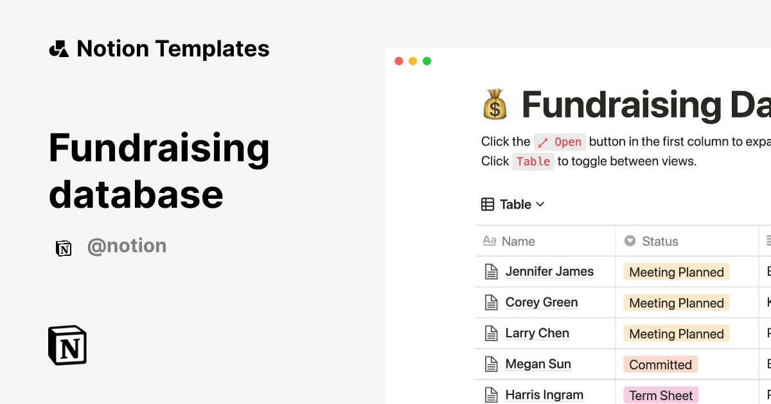Click the page icon beside Jennifer James

pyautogui.click(x=490, y=271)
